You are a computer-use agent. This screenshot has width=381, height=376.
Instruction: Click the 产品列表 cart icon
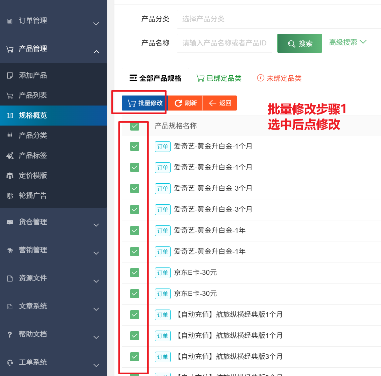[10, 96]
